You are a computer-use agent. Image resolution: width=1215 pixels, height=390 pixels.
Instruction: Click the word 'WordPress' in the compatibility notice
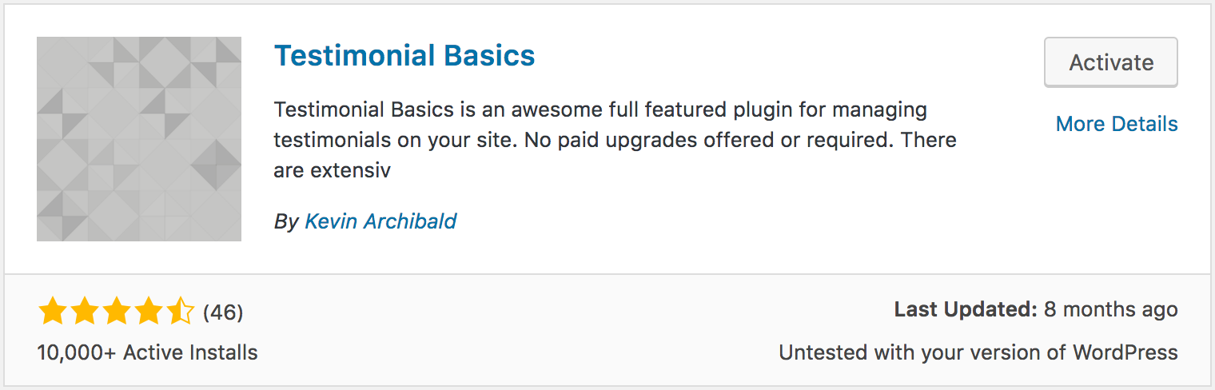coord(1125,352)
